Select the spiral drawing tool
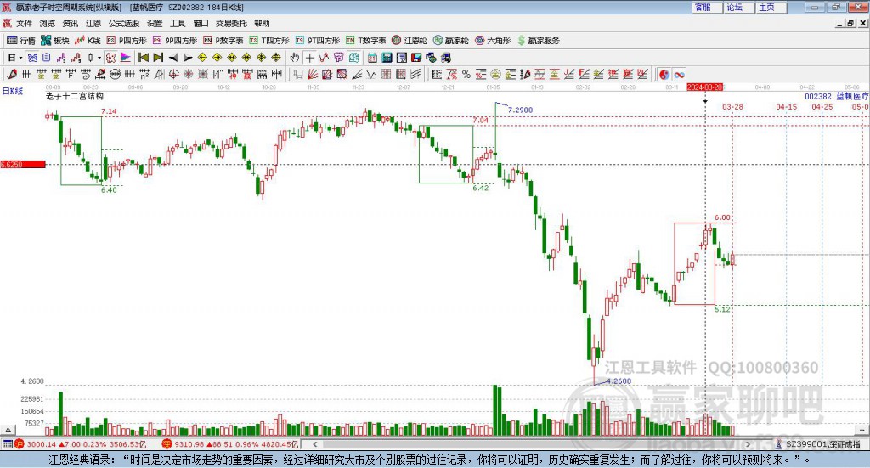870x468 pixels. (x=86, y=74)
